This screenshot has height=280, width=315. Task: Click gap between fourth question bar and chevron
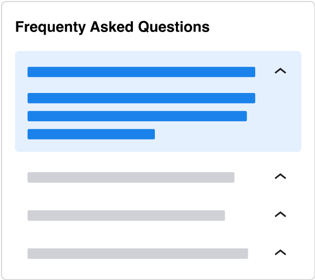(x=261, y=254)
